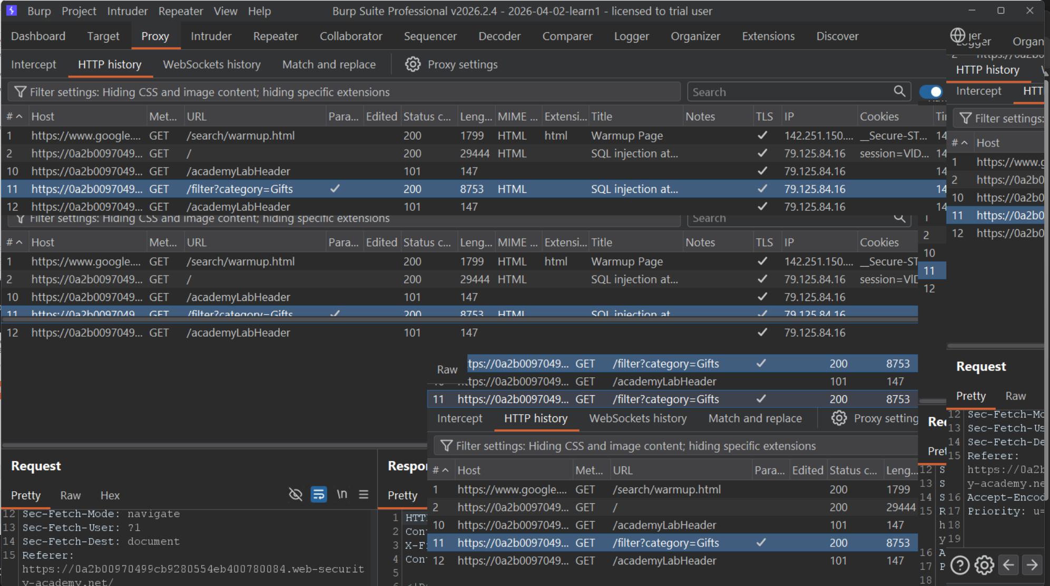Click the crossed-out eye icon in Request pane
Screen dimensions: 1050x586
click(x=296, y=494)
